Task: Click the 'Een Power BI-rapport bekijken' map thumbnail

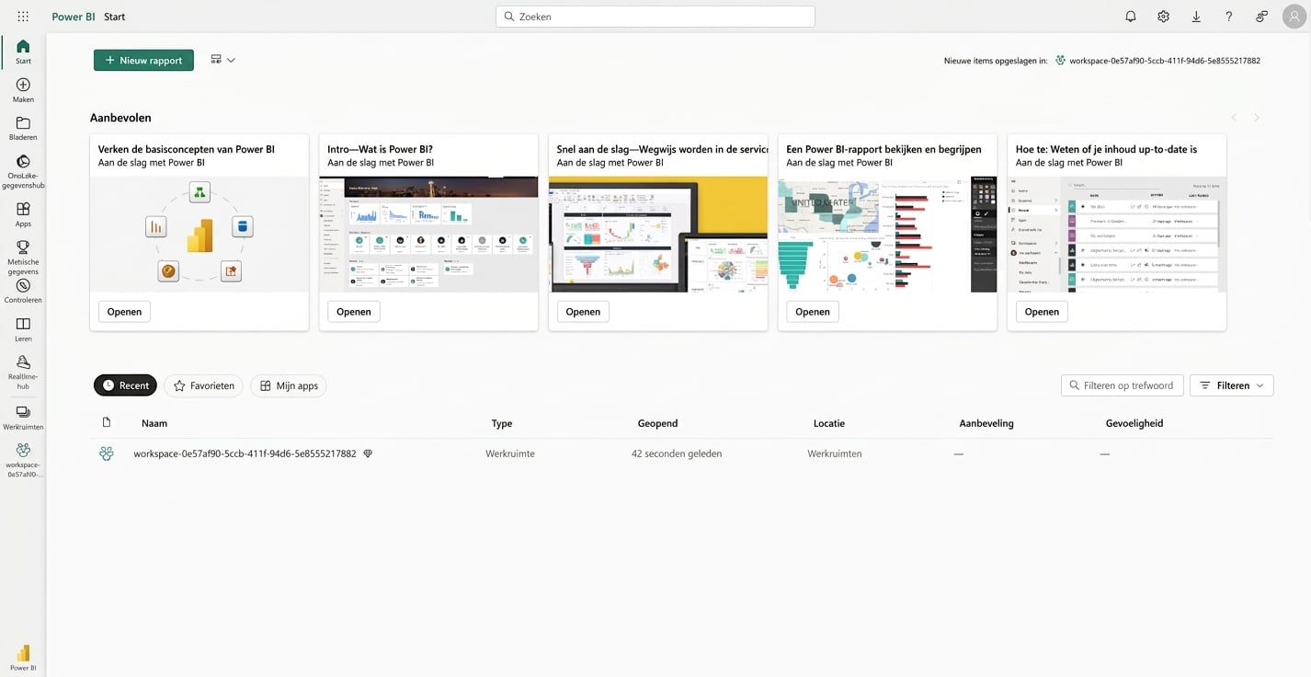Action: coord(887,235)
